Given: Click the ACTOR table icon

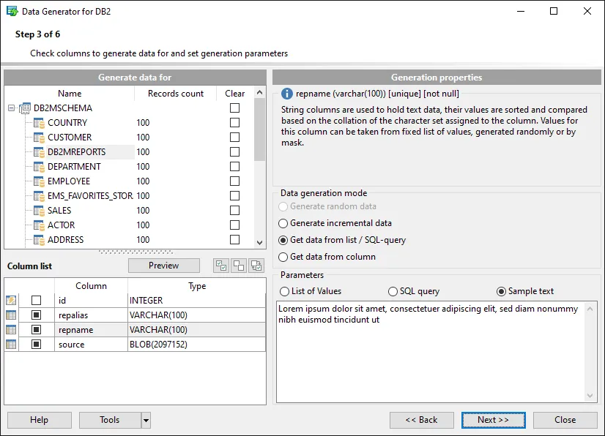Looking at the screenshot, I should (39, 225).
